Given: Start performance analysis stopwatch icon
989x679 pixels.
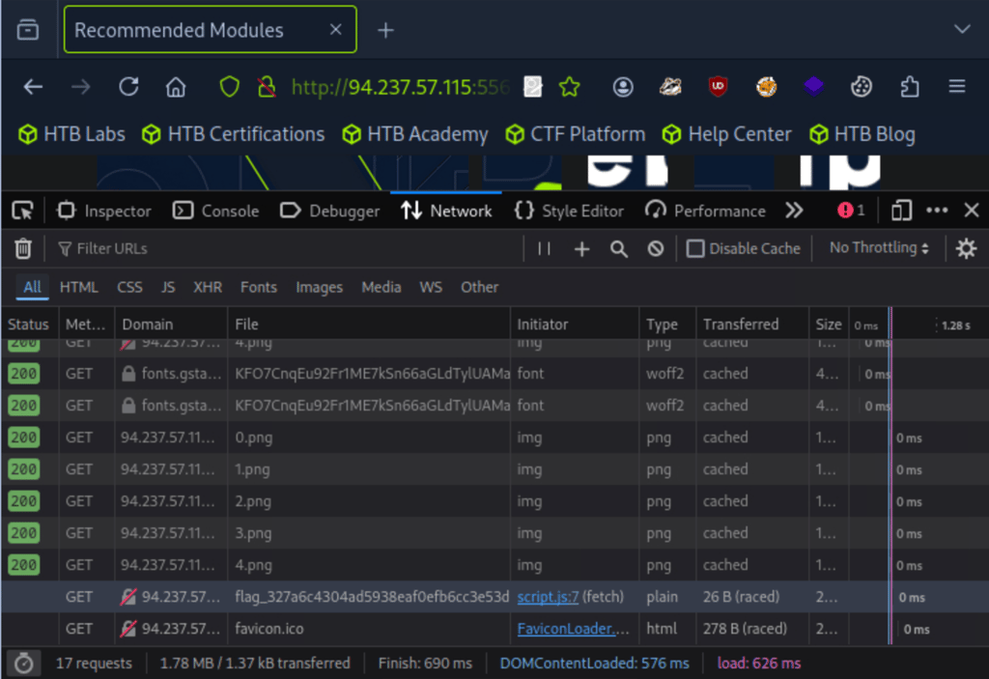Looking at the screenshot, I should pyautogui.click(x=24, y=664).
